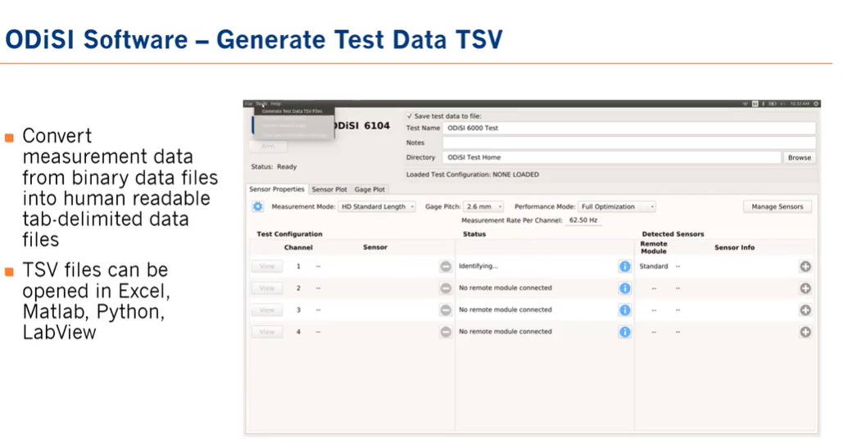The width and height of the screenshot is (848, 444).
Task: Expand the Gage Pitch dropdown
Action: coord(483,206)
